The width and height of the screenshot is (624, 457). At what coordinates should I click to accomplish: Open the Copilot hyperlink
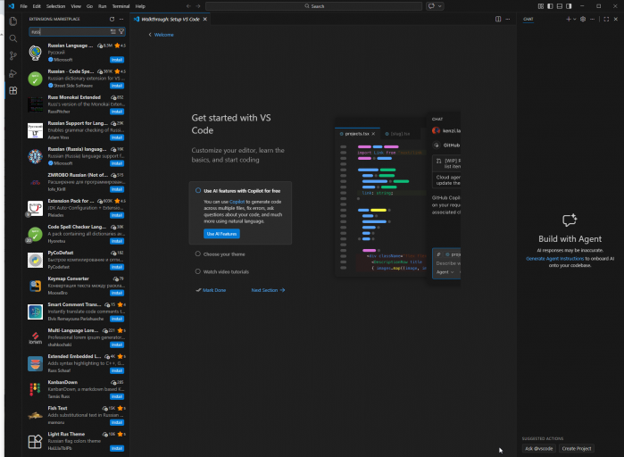pos(237,202)
